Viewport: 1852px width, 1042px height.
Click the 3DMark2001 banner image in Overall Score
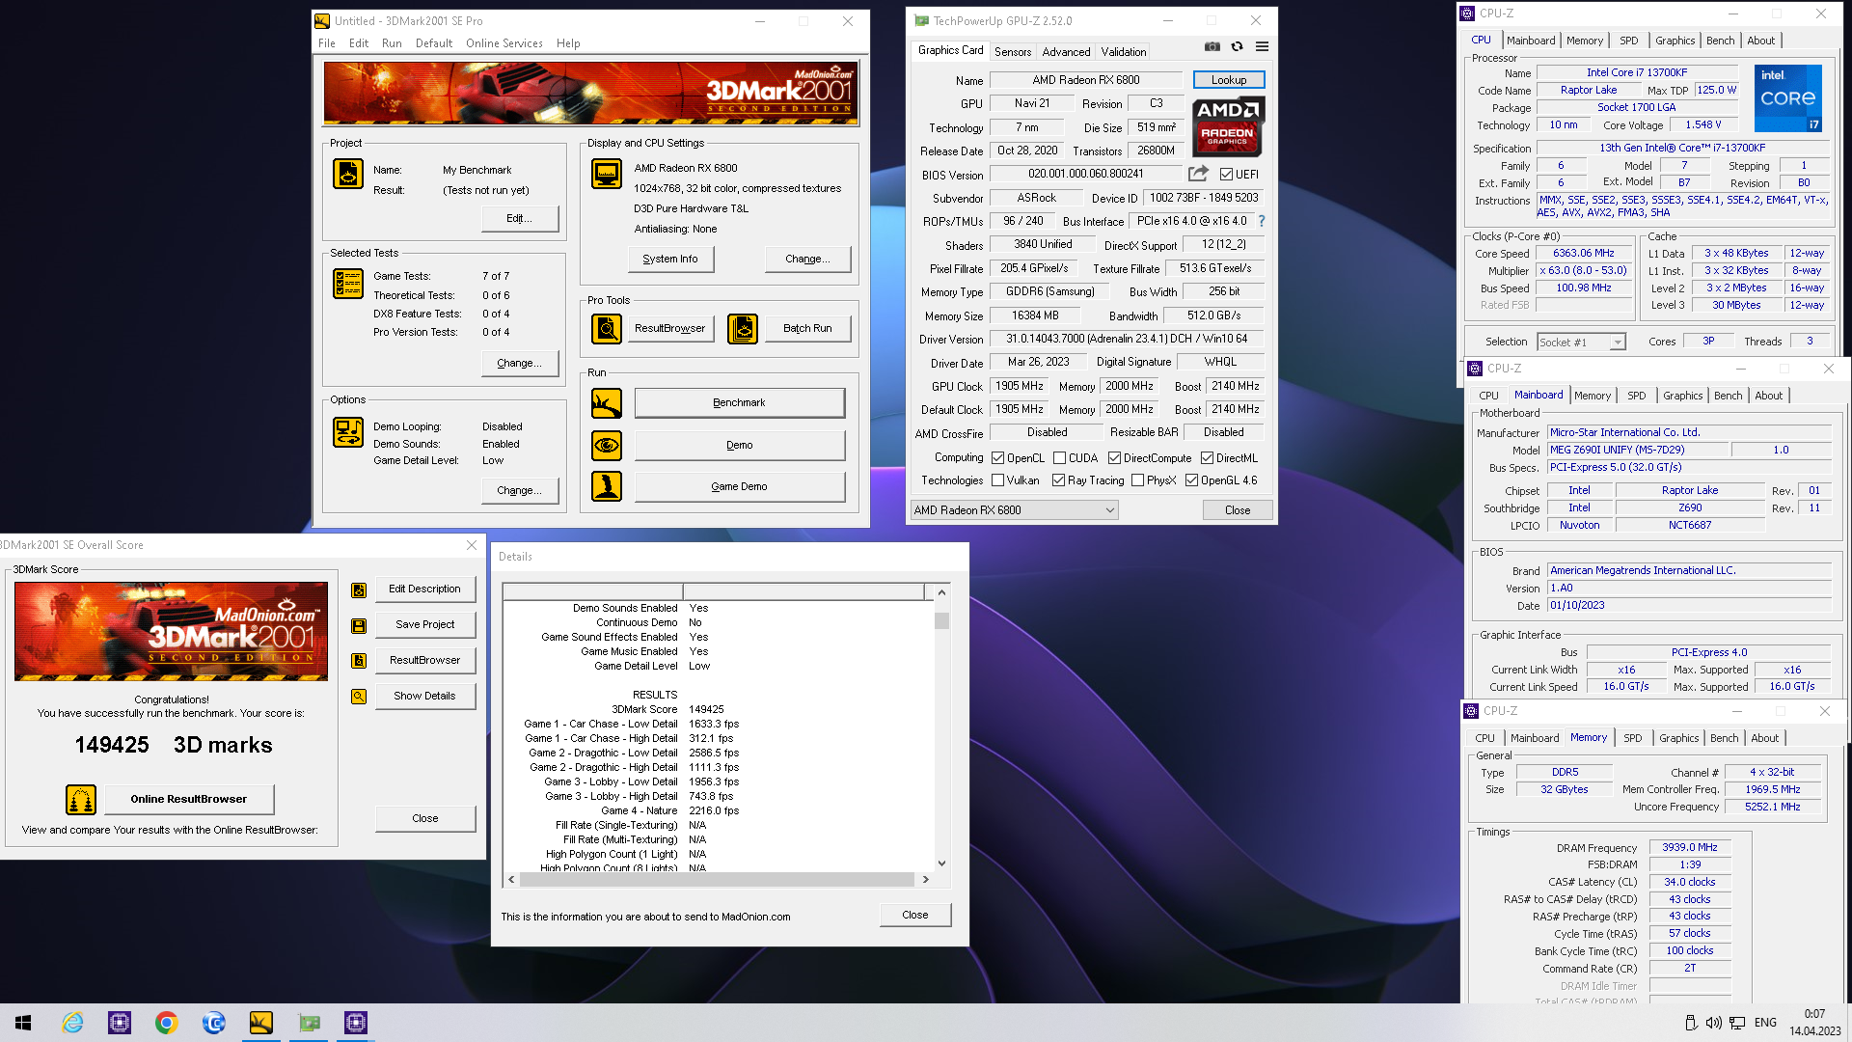click(x=172, y=631)
